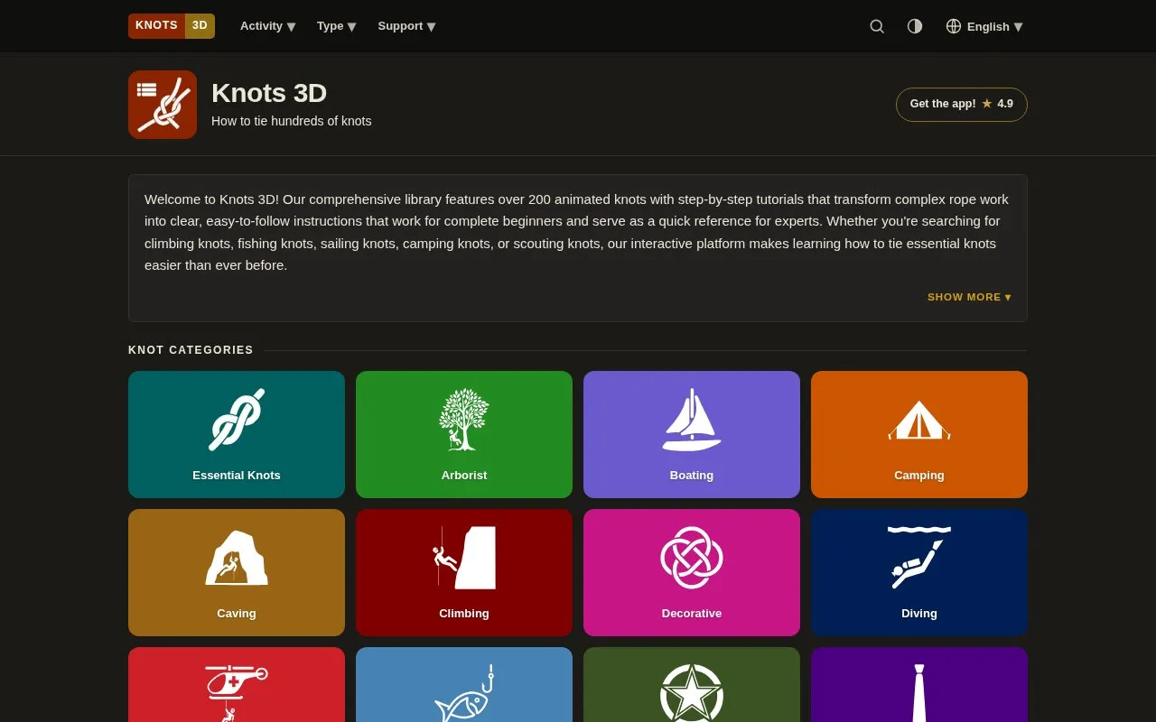Click the Diving label

click(x=919, y=614)
